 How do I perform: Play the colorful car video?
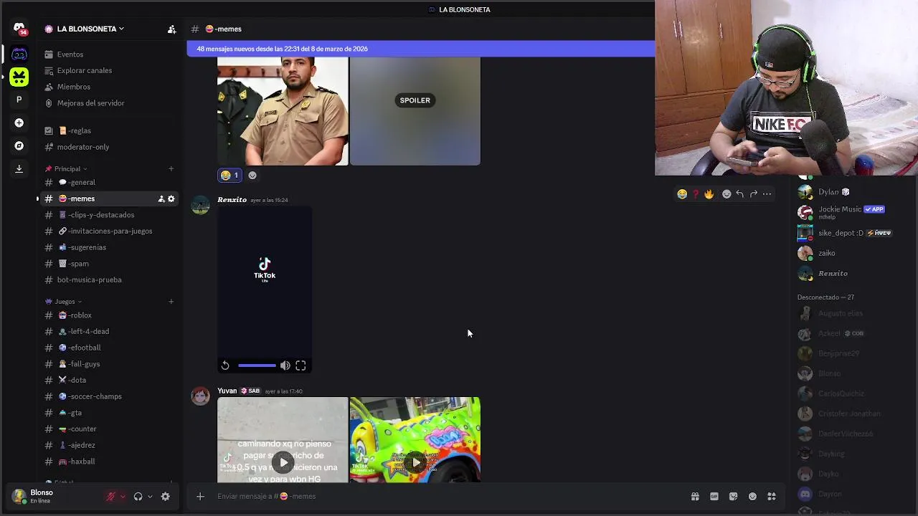click(415, 462)
